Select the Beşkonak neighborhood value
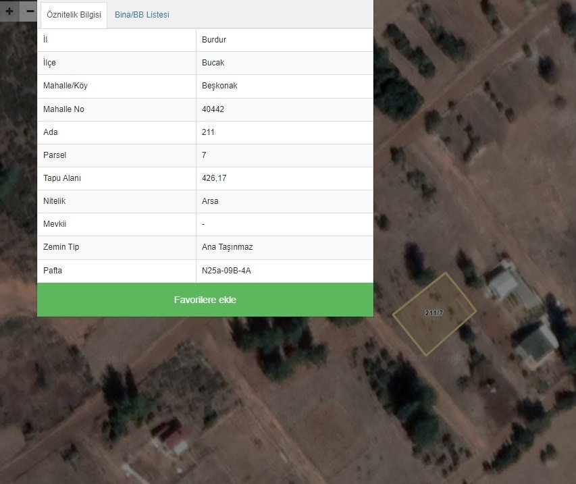 point(219,86)
